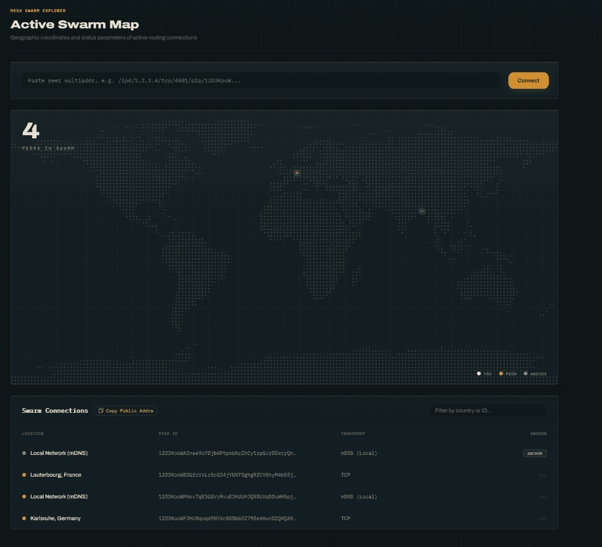Click the Transport column header

tap(353, 434)
